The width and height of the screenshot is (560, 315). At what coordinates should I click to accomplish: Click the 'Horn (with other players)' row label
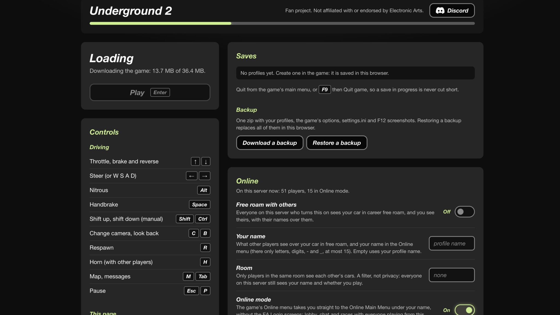[121, 262]
